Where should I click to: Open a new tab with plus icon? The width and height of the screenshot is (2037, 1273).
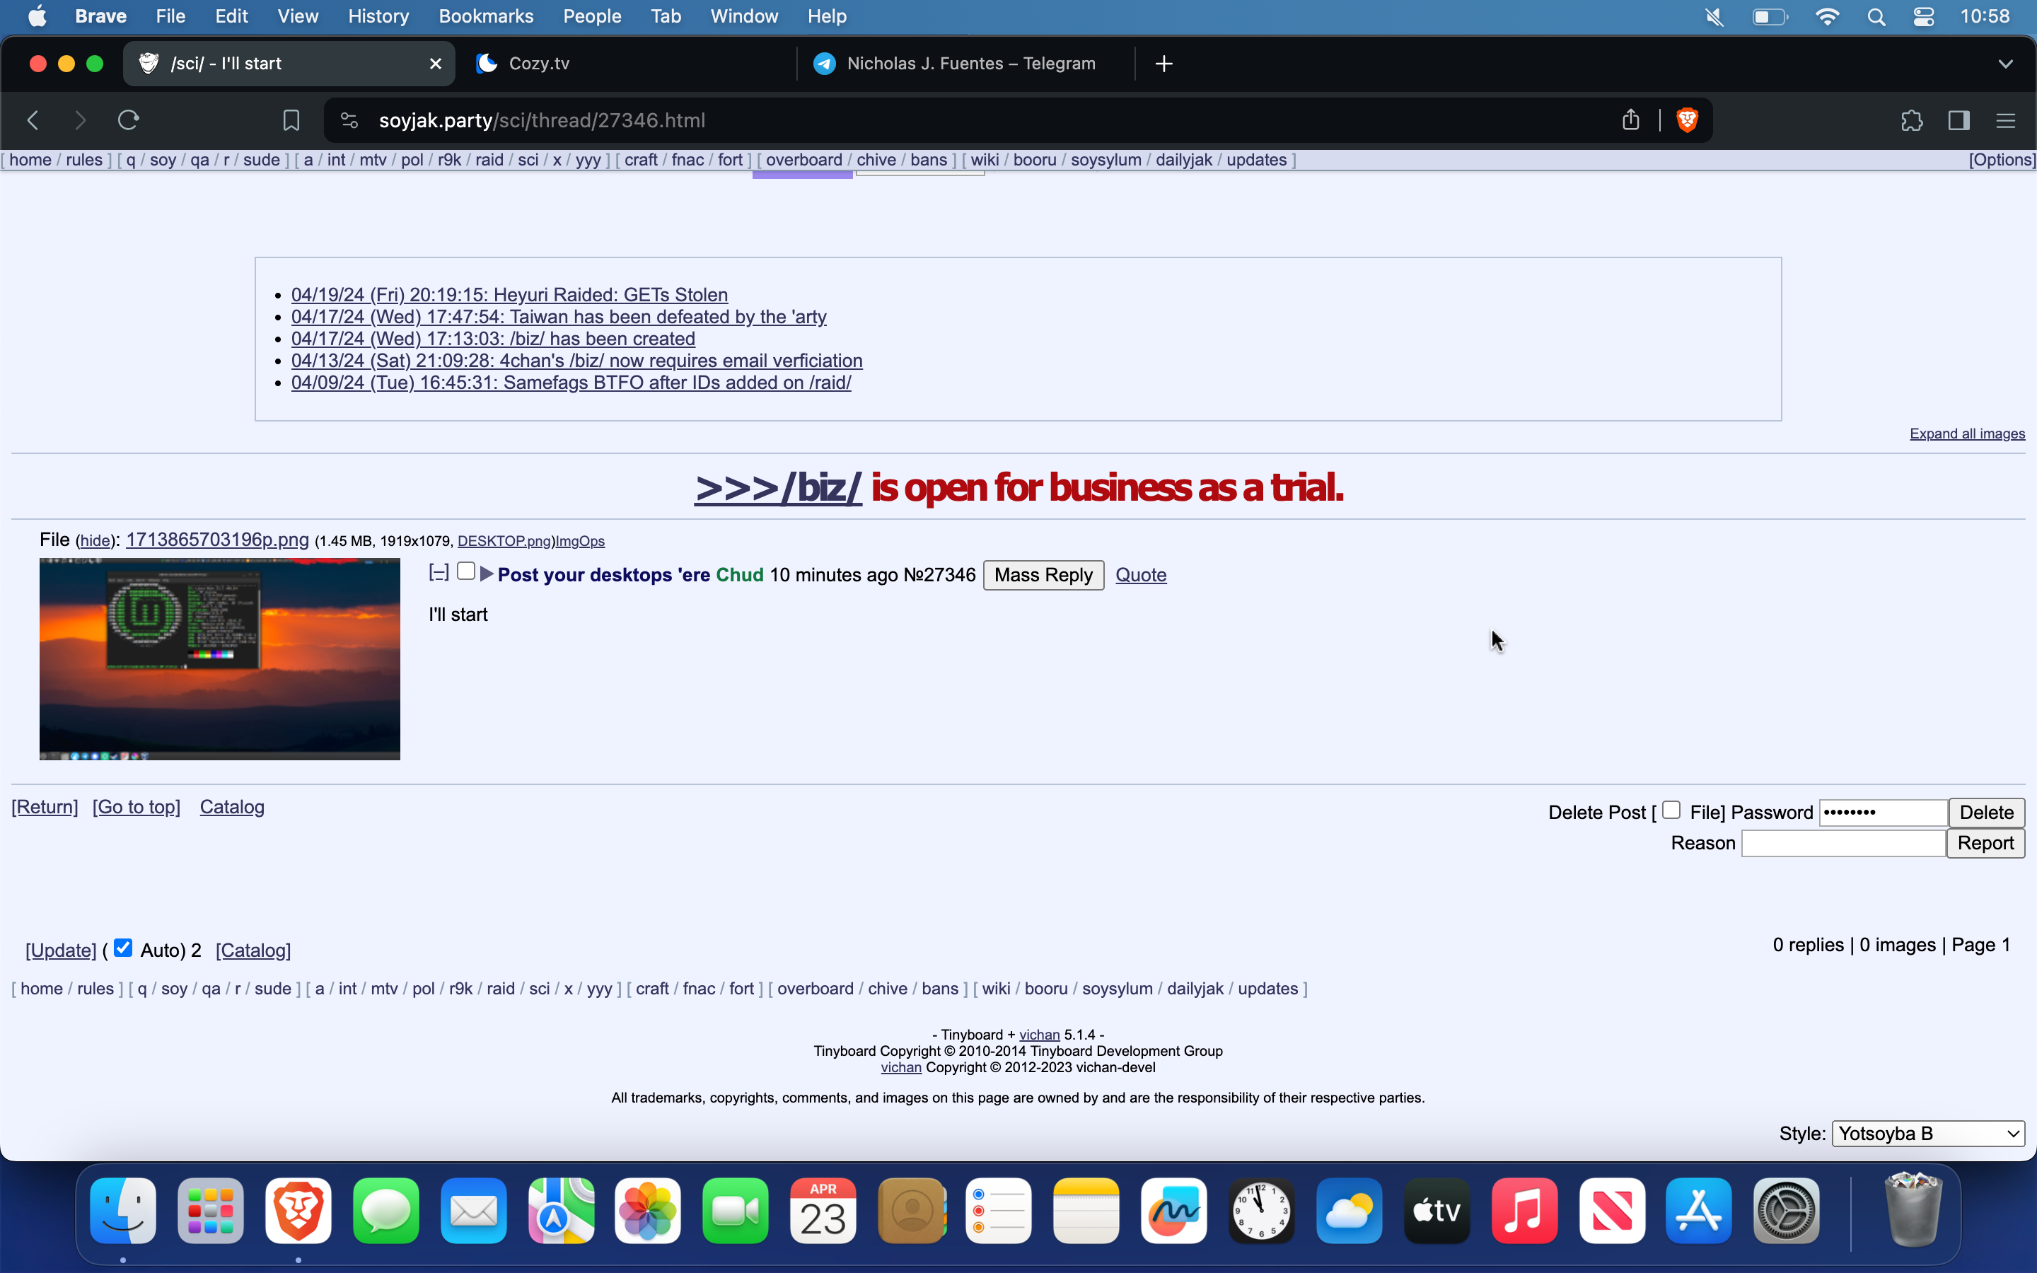click(x=1163, y=64)
